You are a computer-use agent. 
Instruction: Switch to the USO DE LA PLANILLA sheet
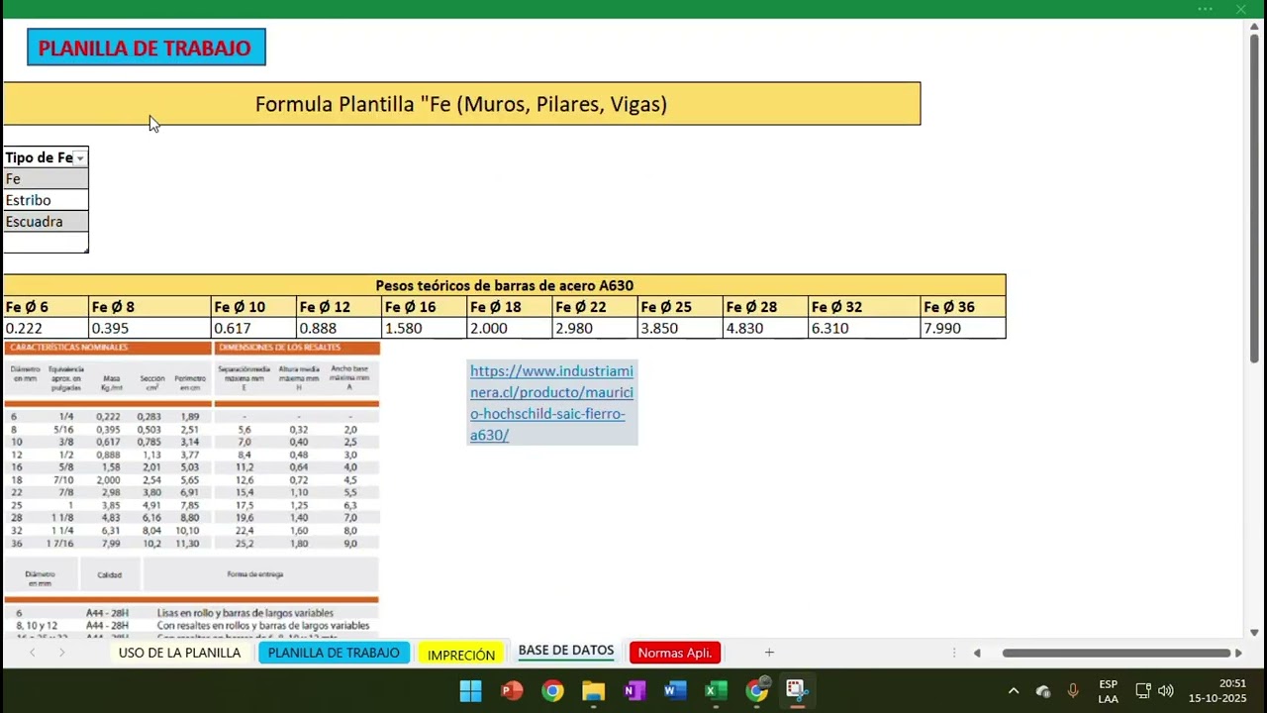tap(179, 653)
